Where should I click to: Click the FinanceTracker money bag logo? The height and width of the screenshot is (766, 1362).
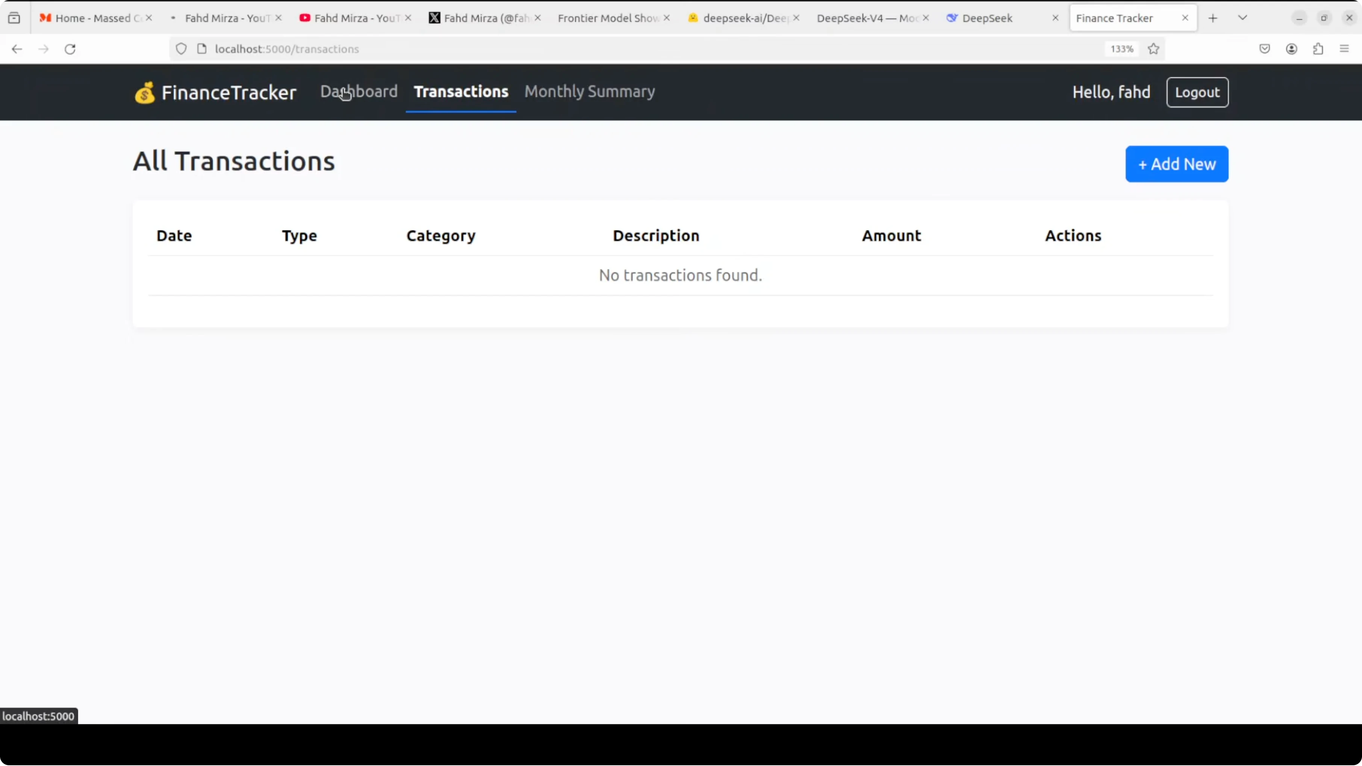[144, 92]
